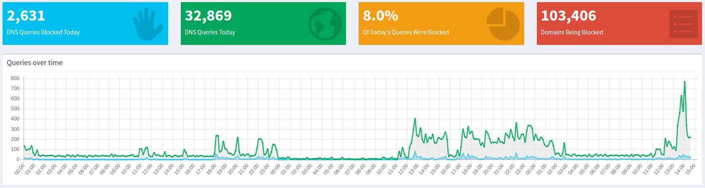Click the tallest green peak in the chart
The image size is (705, 188).
coord(684,82)
